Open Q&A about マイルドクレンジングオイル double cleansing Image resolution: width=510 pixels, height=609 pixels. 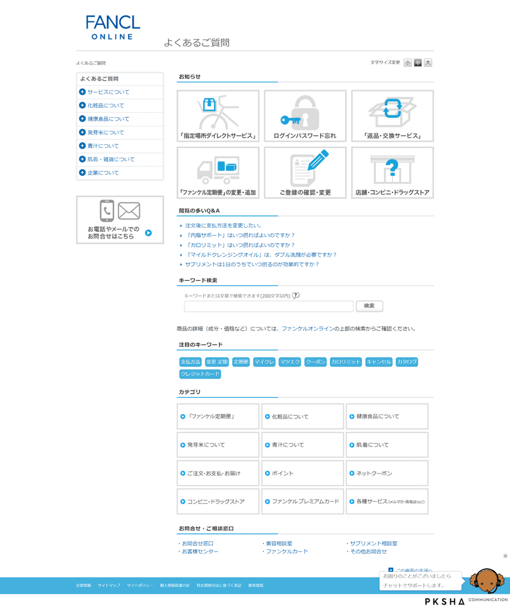coord(261,255)
